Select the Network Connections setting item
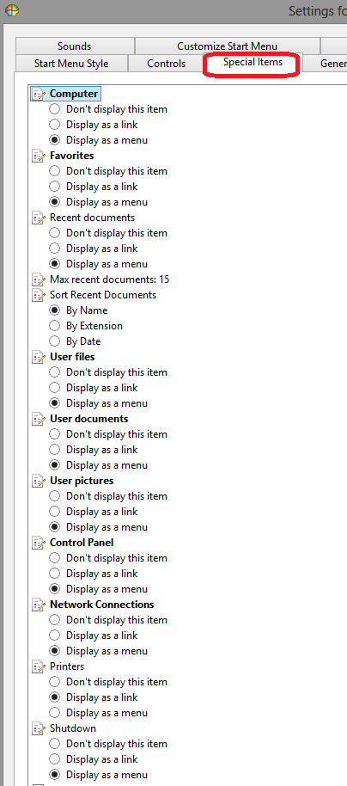Viewport: 347px width, 786px height. (101, 605)
